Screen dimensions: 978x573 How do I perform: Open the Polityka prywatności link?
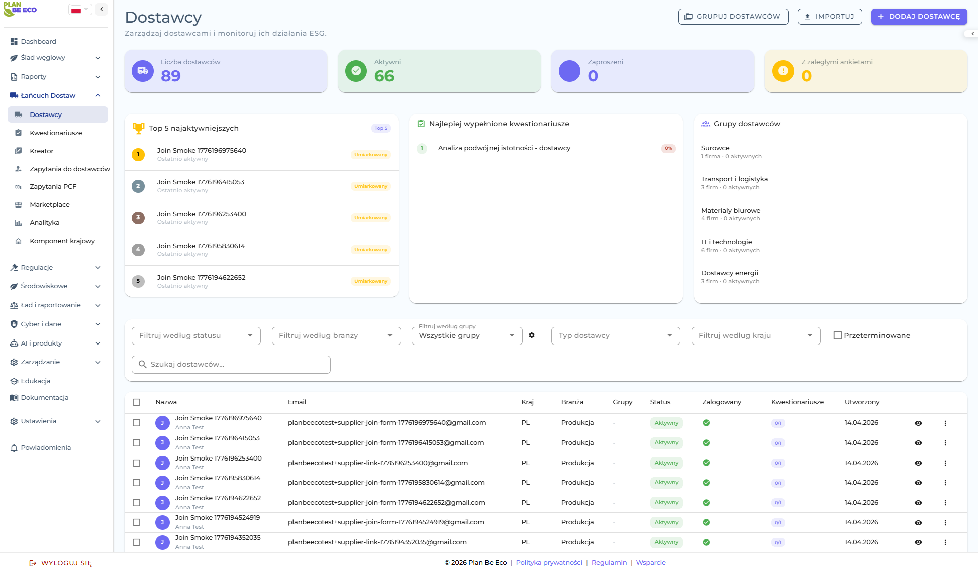click(x=549, y=563)
